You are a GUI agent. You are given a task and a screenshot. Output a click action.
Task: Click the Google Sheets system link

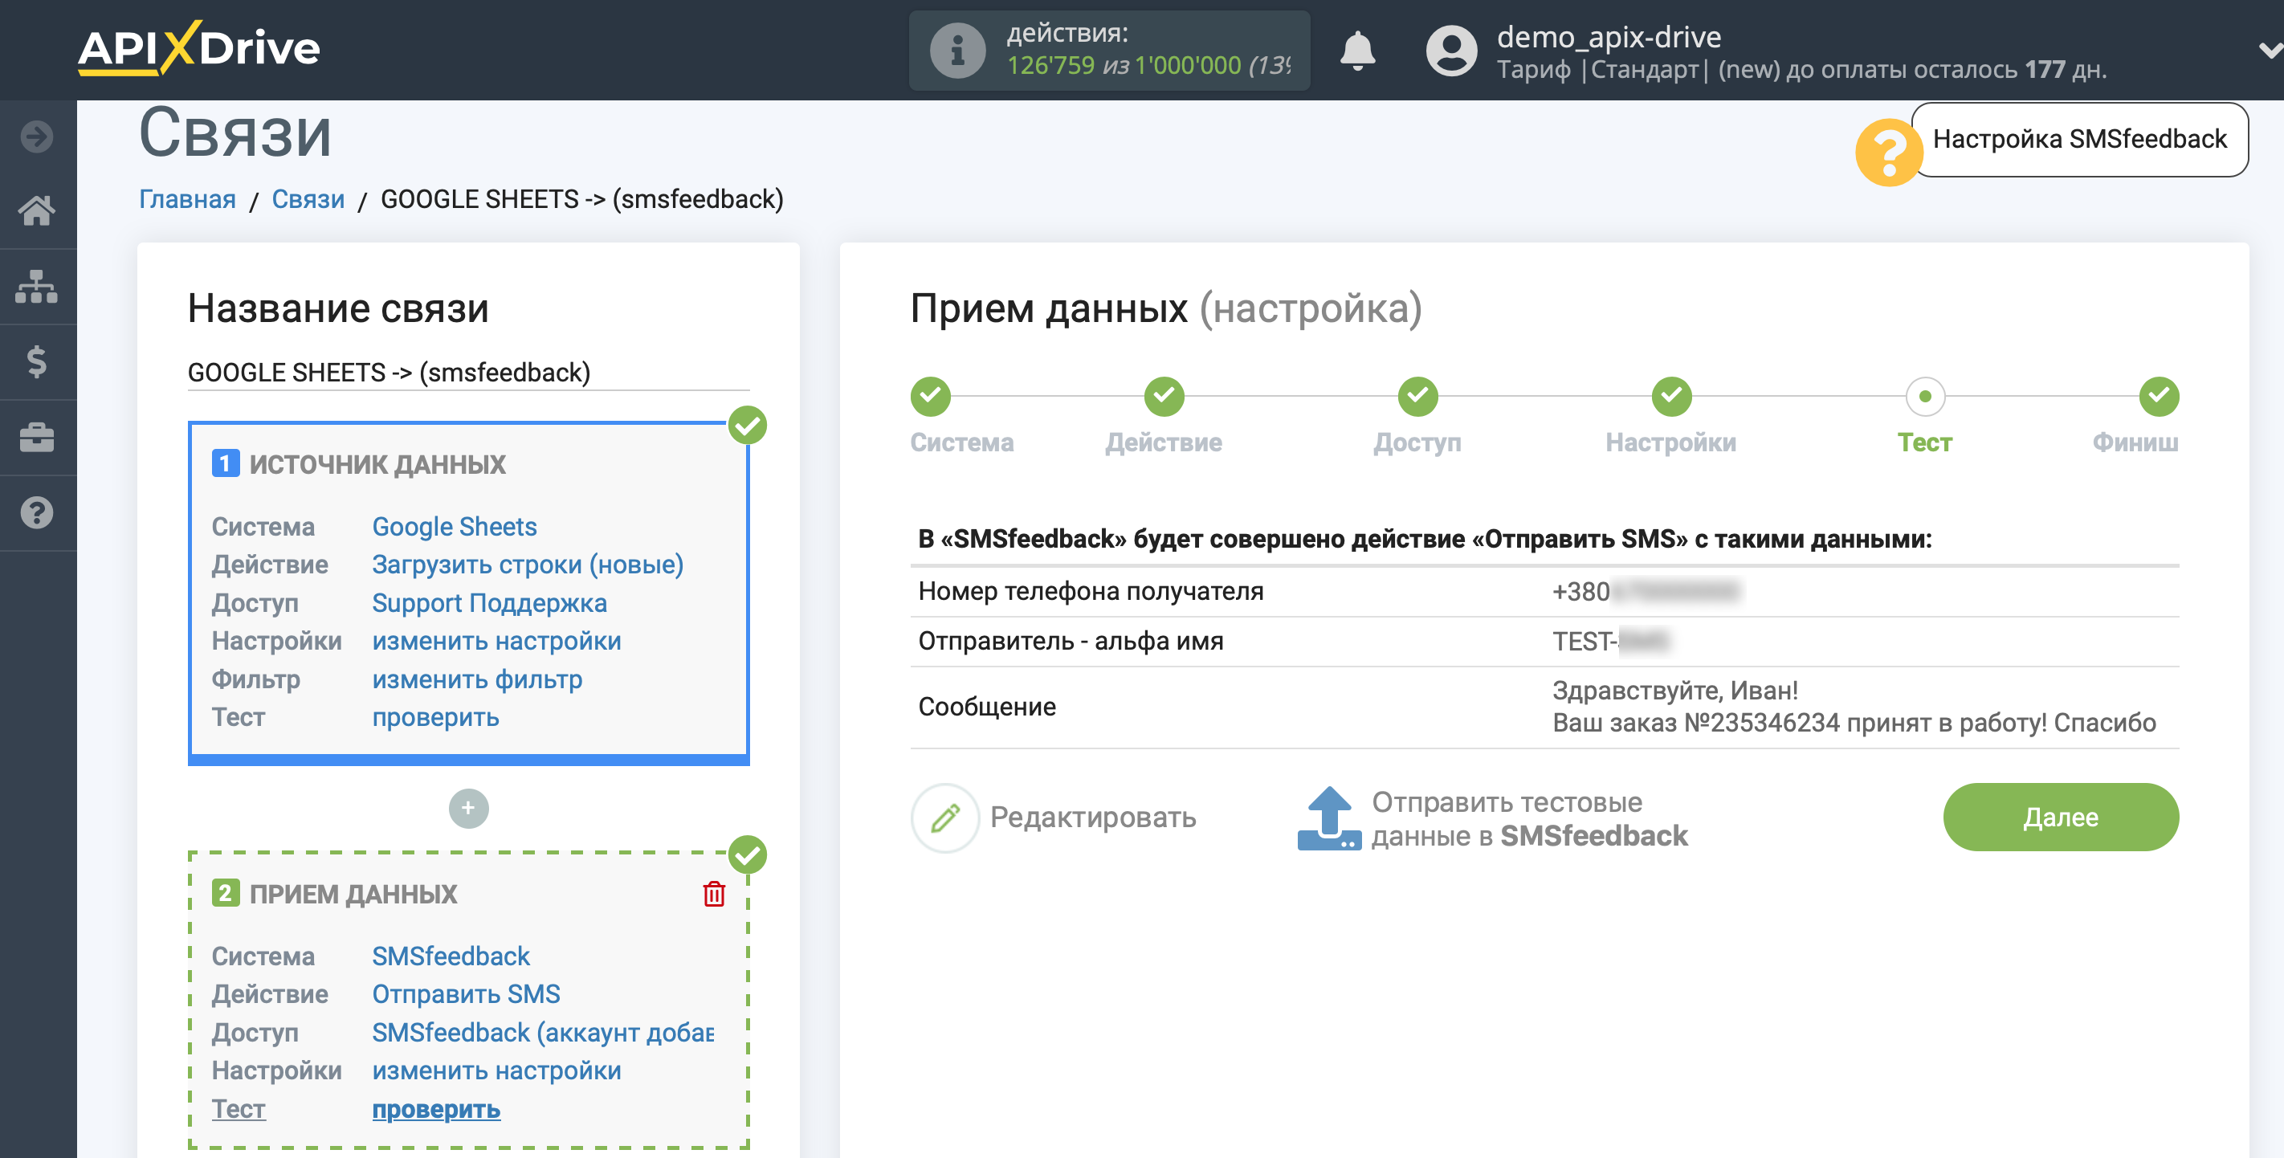coord(454,527)
